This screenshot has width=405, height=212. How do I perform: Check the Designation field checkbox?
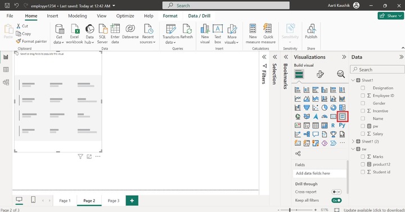[x=363, y=88]
